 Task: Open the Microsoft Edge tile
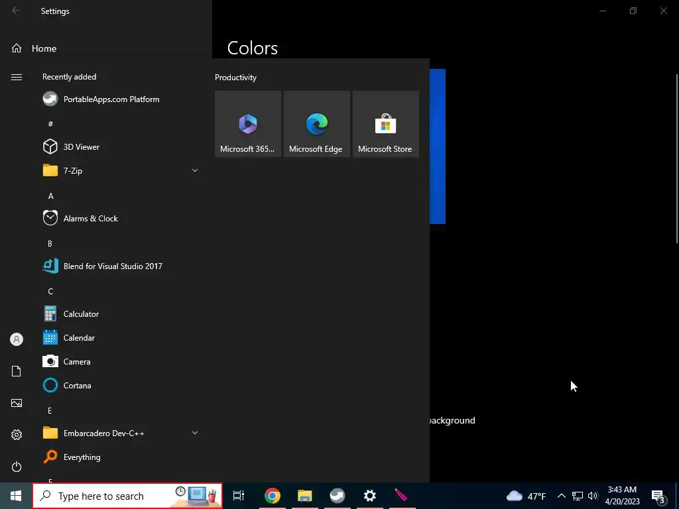[x=316, y=124]
